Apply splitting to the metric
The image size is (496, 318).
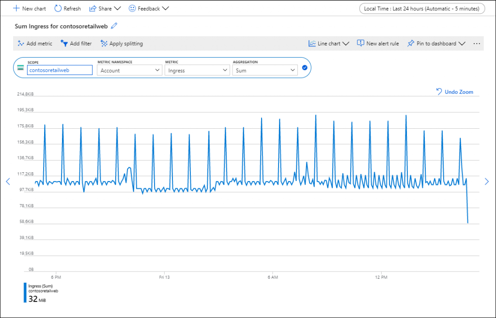[103, 43]
